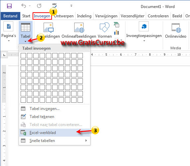Open the Vormen shapes icon
The height and width of the screenshot is (166, 190).
tap(104, 27)
